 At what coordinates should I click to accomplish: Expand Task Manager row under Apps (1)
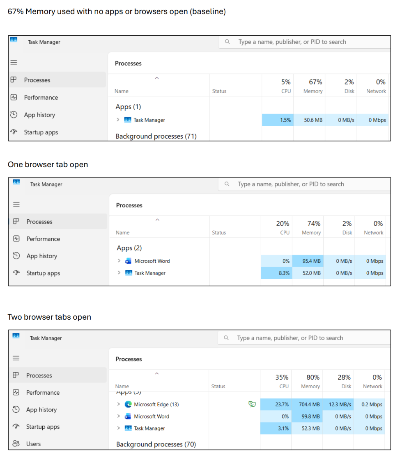pyautogui.click(x=118, y=120)
